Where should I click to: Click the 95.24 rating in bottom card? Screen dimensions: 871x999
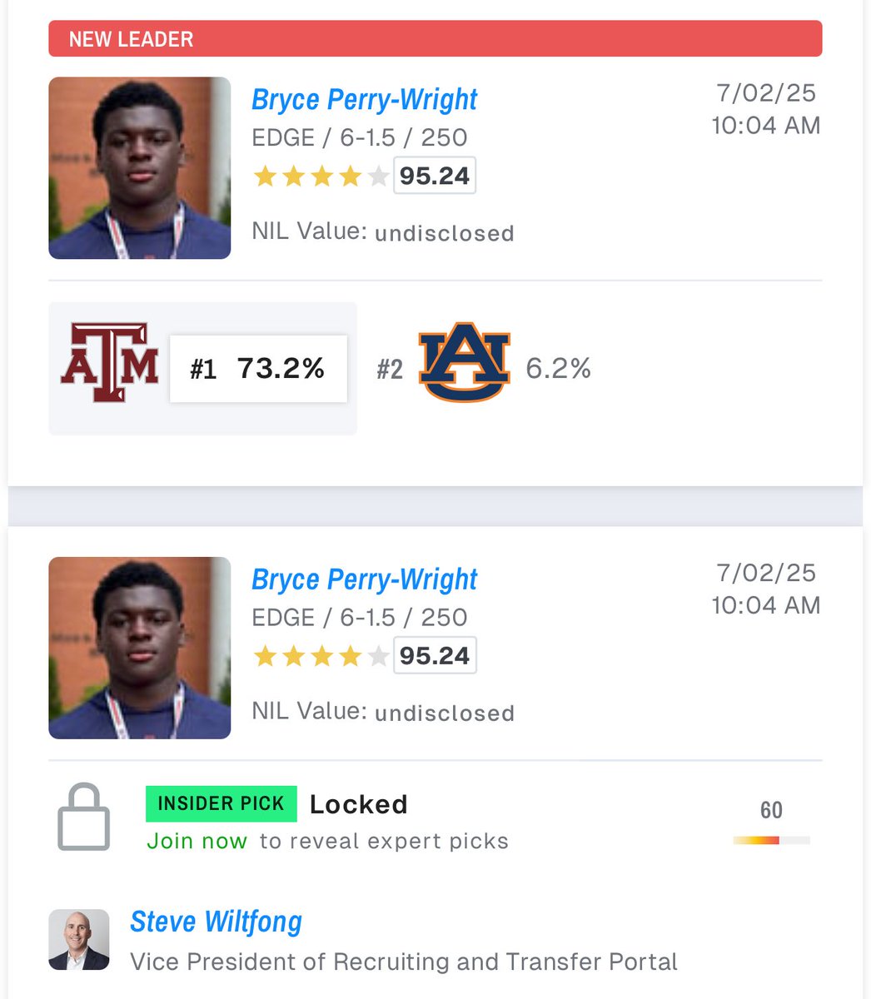point(434,657)
